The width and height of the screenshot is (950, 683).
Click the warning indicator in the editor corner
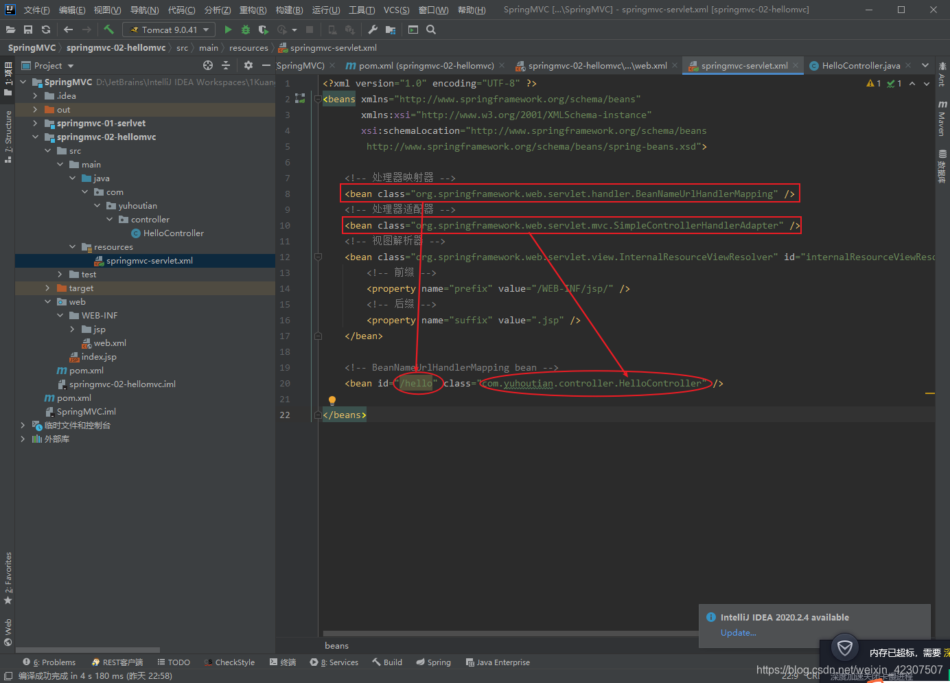point(874,83)
